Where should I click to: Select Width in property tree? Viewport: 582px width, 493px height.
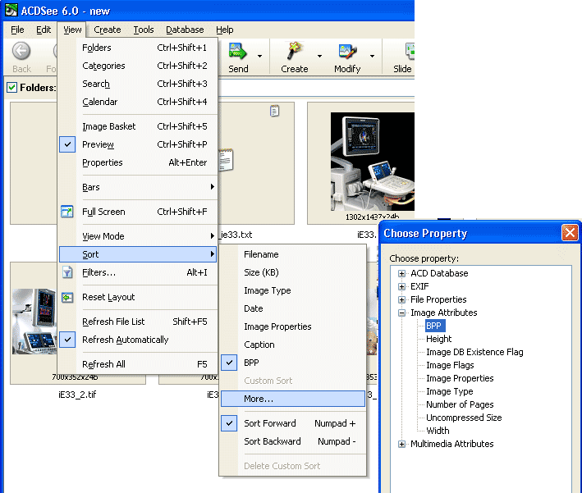tap(438, 431)
